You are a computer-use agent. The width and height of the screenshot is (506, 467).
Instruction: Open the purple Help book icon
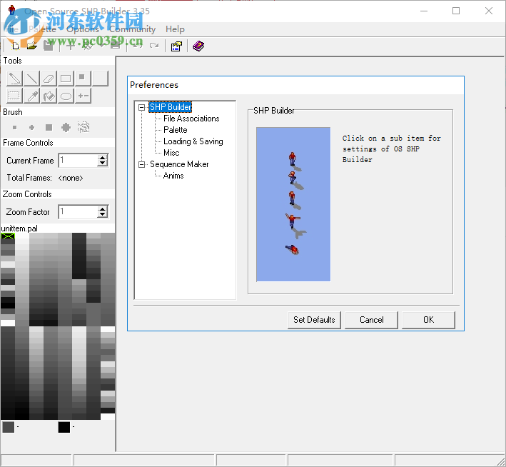click(x=198, y=46)
